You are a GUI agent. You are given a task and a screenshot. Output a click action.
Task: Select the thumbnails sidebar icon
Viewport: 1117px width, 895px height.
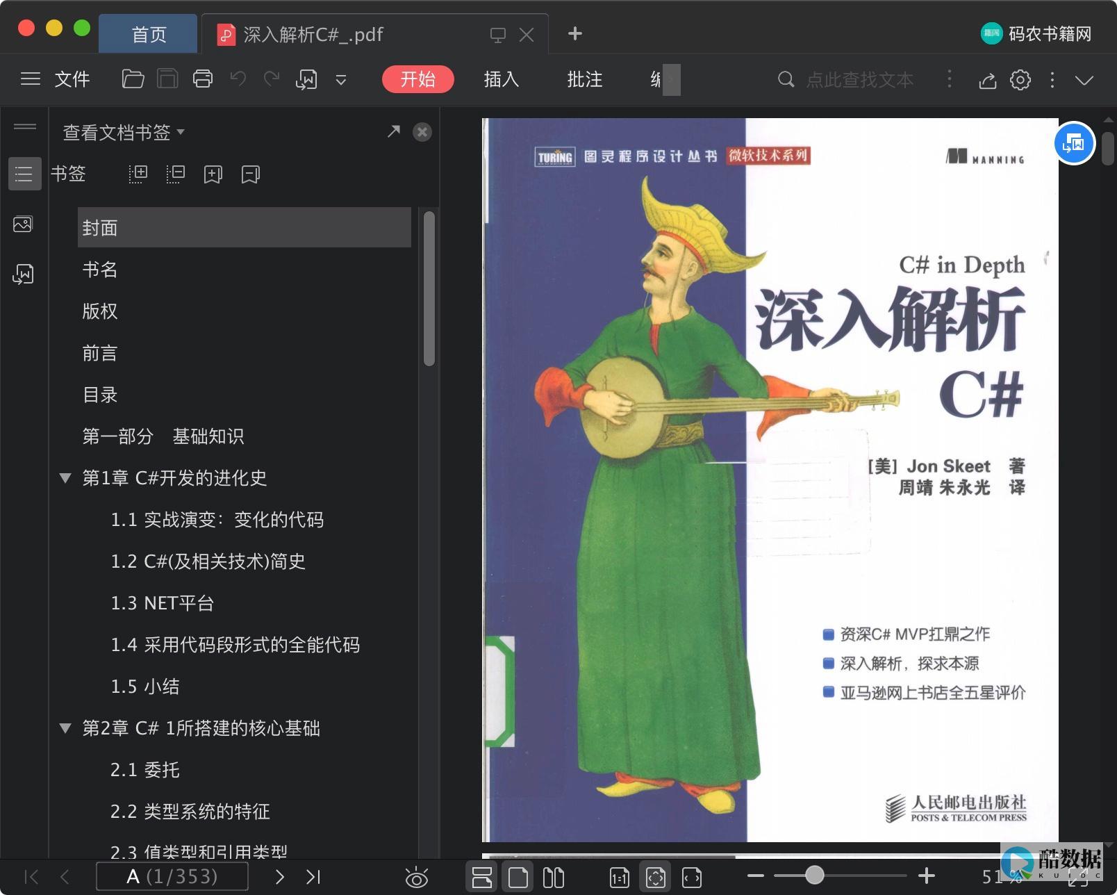pyautogui.click(x=23, y=224)
